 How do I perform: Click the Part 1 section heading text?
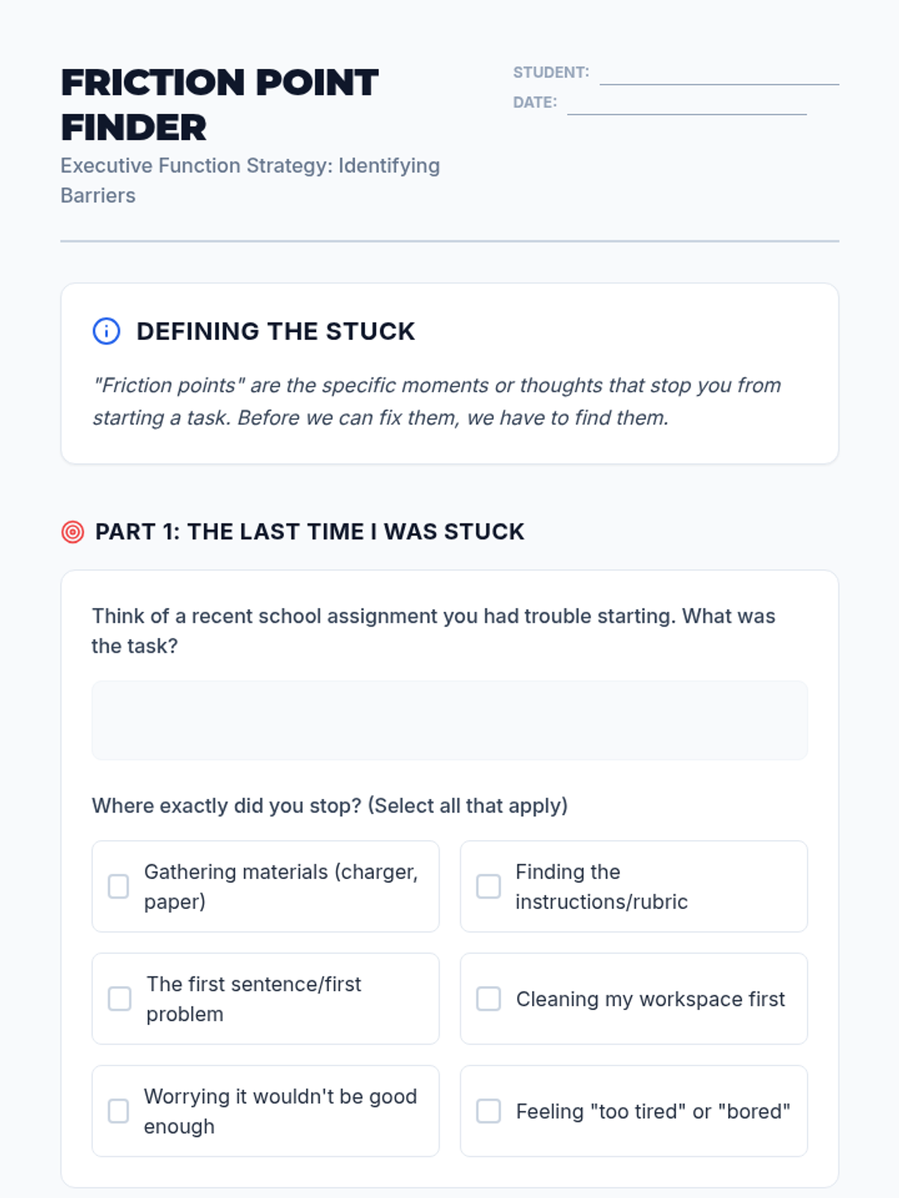coord(309,532)
